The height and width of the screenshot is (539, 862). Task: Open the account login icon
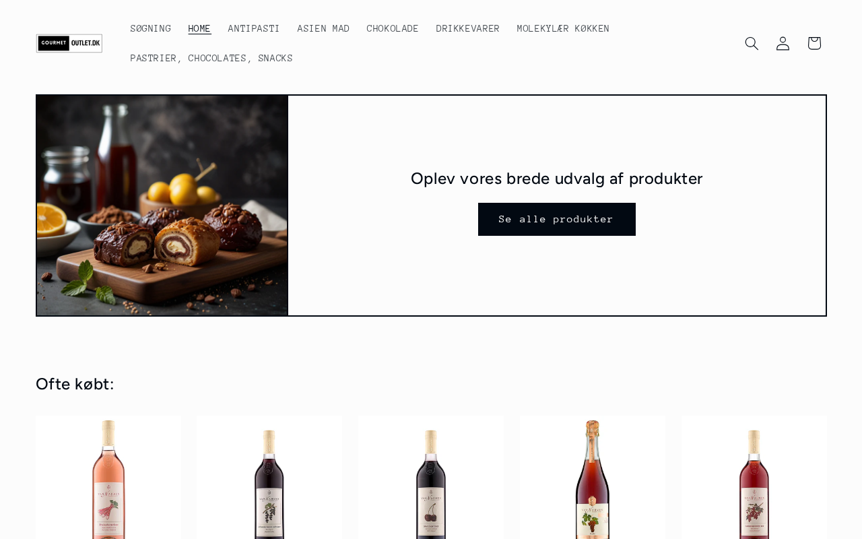tap(783, 43)
